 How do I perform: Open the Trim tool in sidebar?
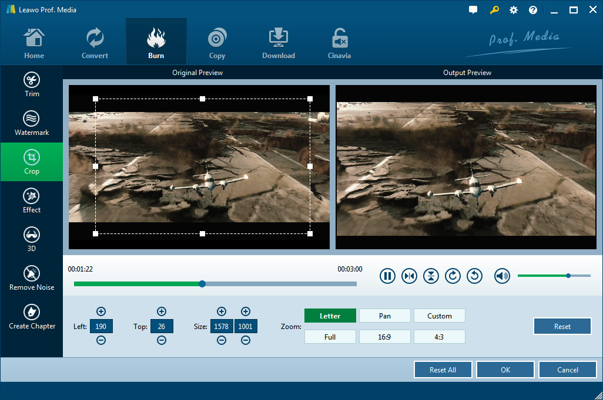32,84
